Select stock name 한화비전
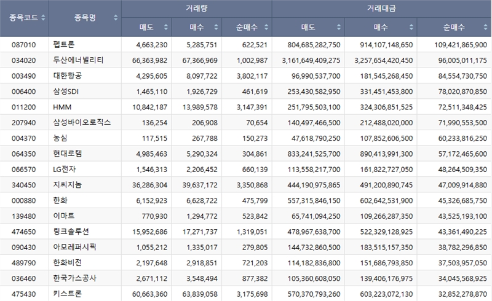The image size is (492, 301). (x=68, y=263)
